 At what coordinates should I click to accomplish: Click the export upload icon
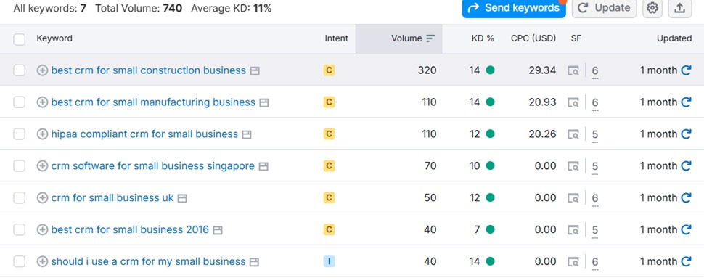tap(680, 8)
